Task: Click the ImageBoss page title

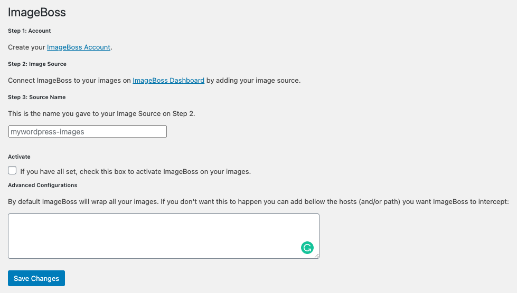Action: click(37, 12)
